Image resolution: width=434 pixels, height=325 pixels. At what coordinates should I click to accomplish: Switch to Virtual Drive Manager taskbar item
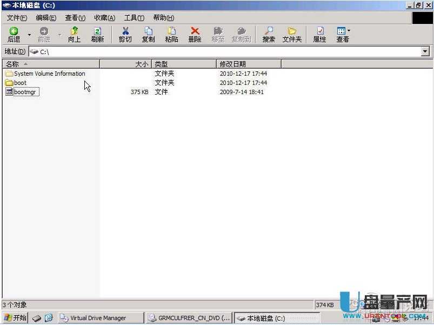98,318
